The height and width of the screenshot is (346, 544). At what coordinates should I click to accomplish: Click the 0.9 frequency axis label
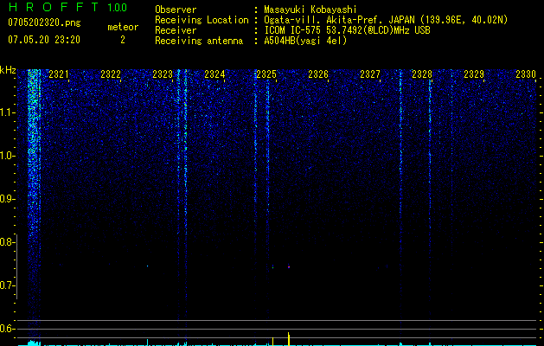coord(7,199)
